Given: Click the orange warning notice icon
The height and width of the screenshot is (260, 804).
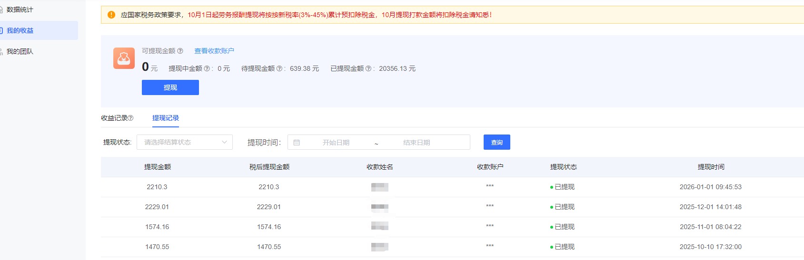Looking at the screenshot, I should point(111,15).
